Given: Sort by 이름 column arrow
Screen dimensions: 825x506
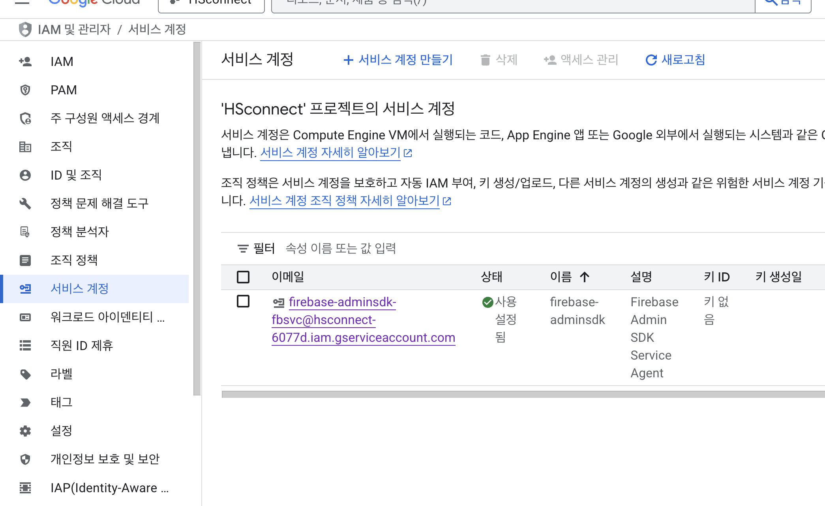Looking at the screenshot, I should point(585,277).
